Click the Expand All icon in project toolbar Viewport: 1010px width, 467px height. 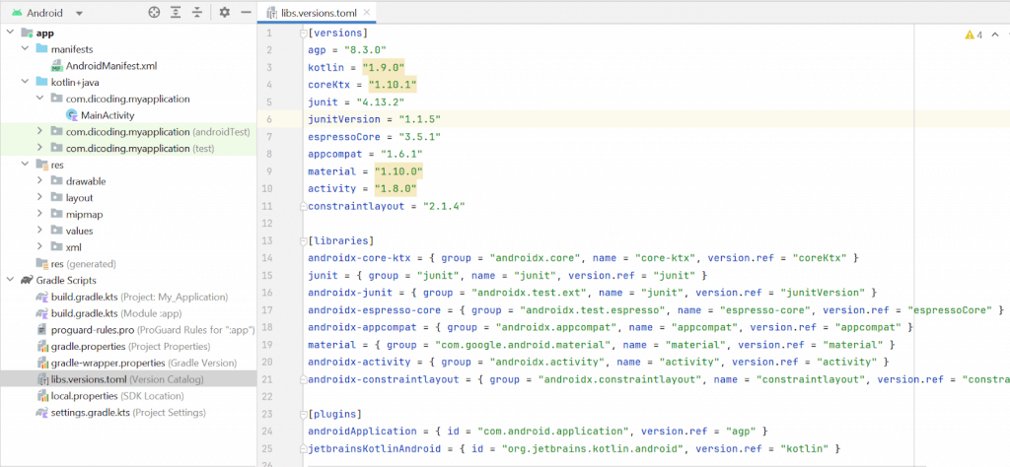(x=176, y=12)
